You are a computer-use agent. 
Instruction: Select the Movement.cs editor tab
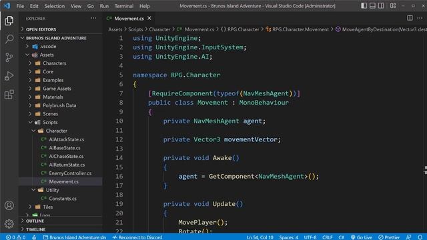tap(129, 18)
